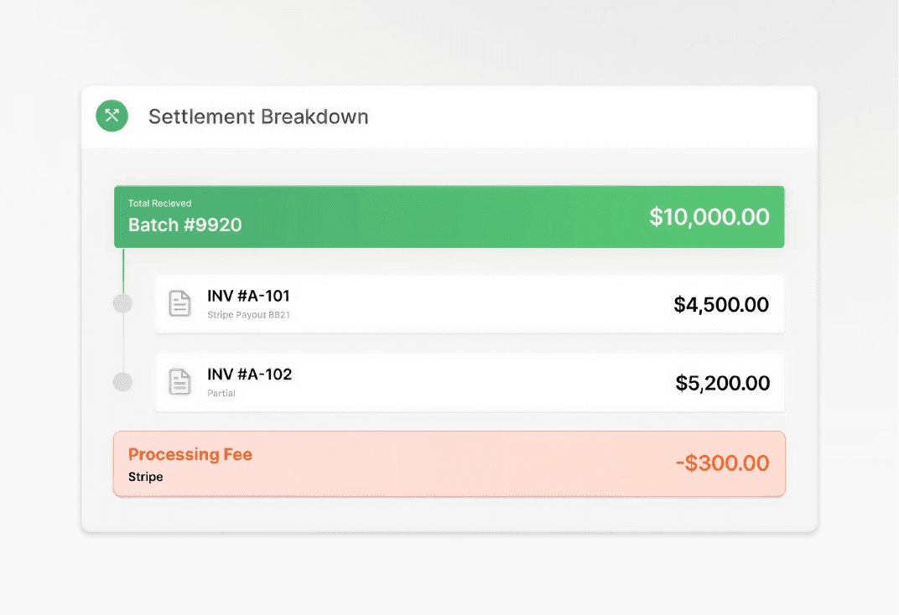Click the $5,200.00 invoice amount
Viewport: 899px width, 615px height.
point(722,383)
